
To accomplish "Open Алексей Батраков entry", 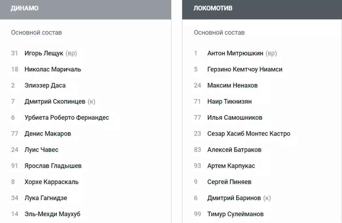I will click(x=234, y=150).
